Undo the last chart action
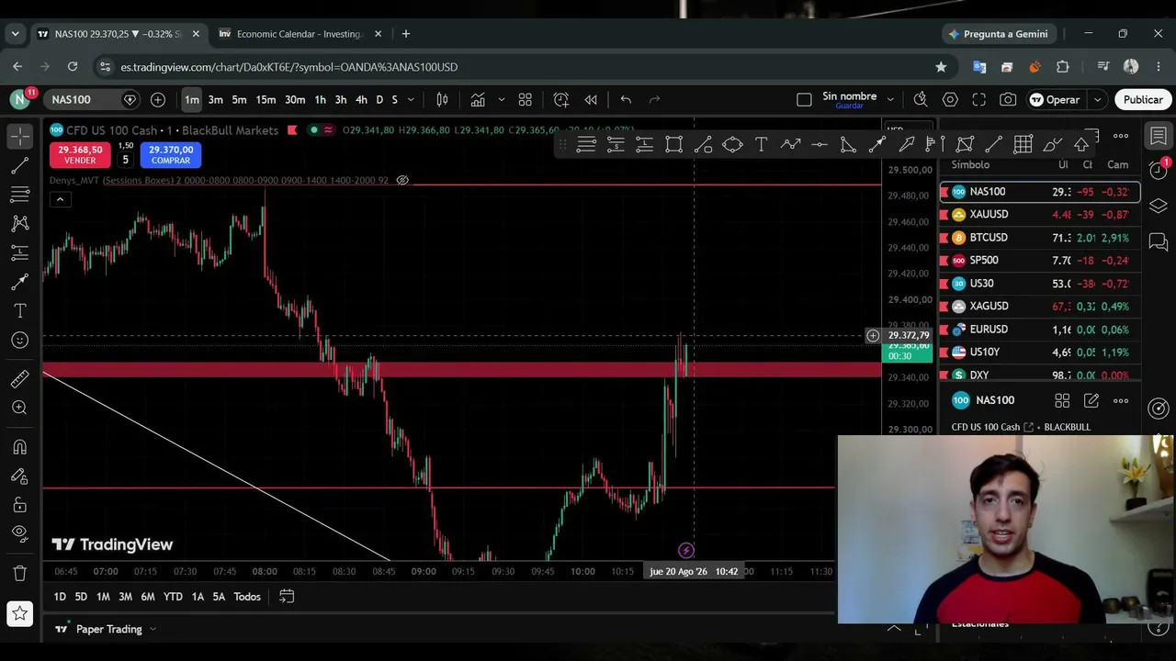 [x=626, y=99]
